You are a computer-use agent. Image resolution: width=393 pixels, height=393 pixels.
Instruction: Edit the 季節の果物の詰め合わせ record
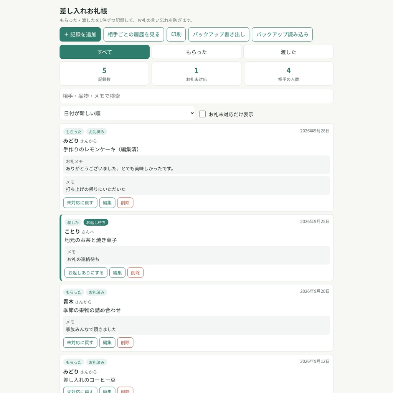[107, 342]
